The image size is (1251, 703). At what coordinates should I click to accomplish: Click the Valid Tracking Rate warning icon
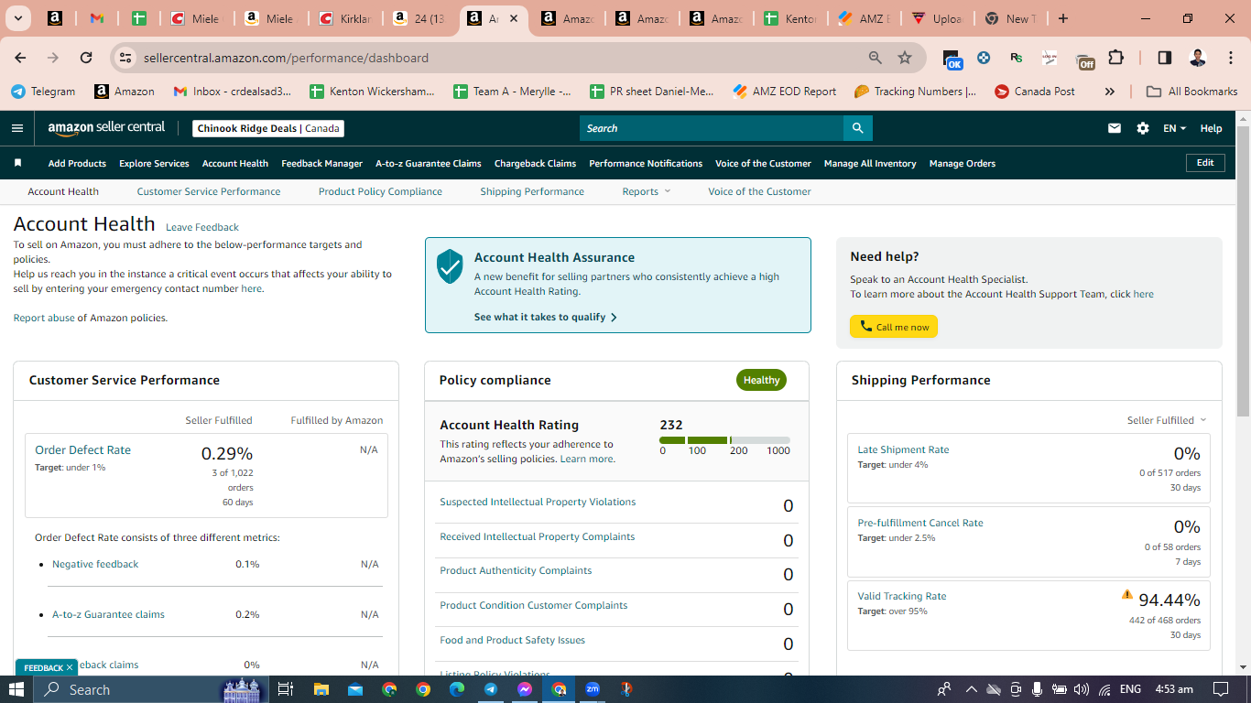[x=1127, y=594]
